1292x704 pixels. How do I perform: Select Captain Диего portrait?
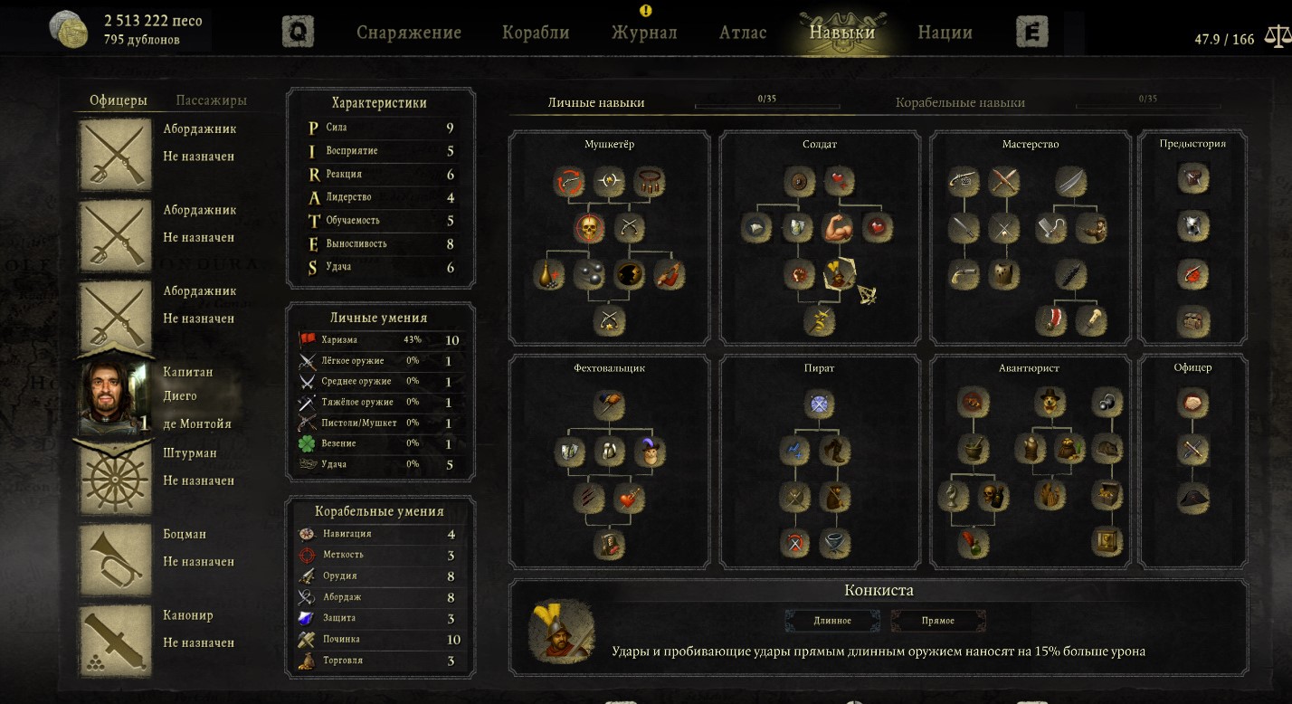point(116,397)
